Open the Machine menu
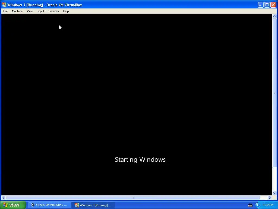Screen dimensions: 278x209 (17, 11)
